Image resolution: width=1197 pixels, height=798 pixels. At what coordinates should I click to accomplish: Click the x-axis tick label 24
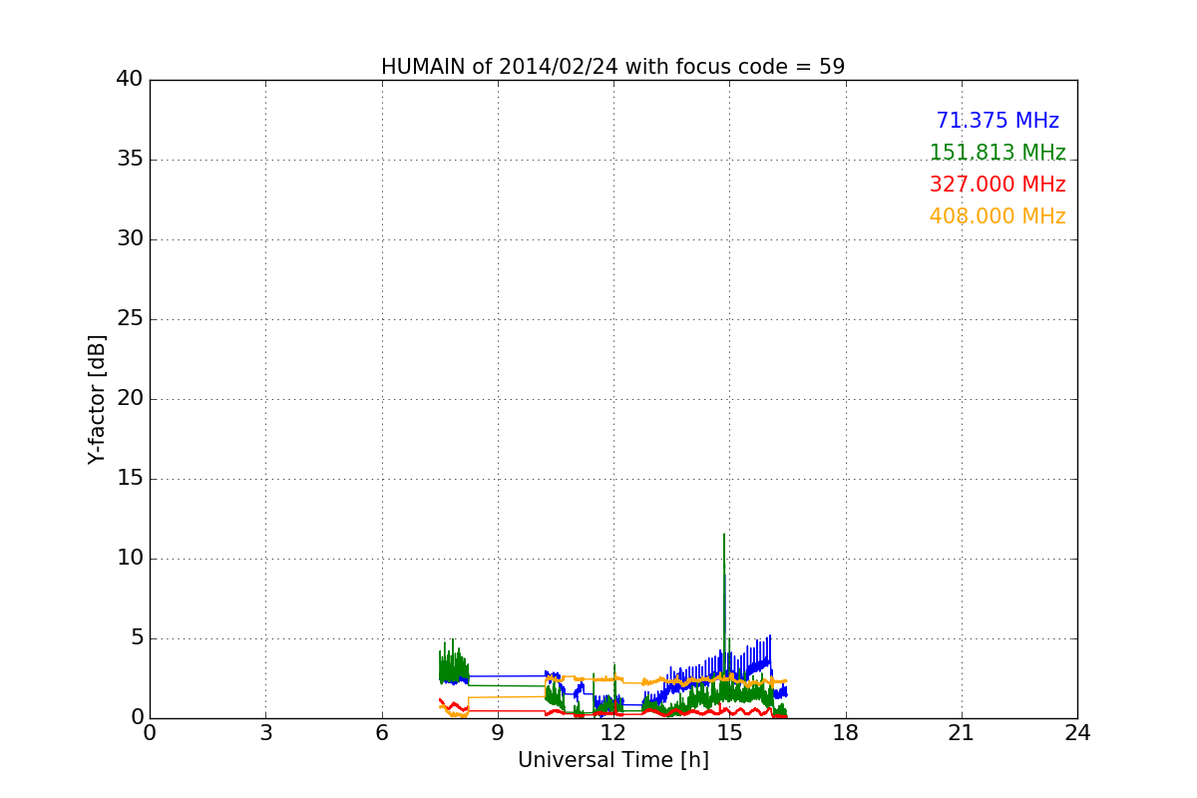pyautogui.click(x=1077, y=732)
